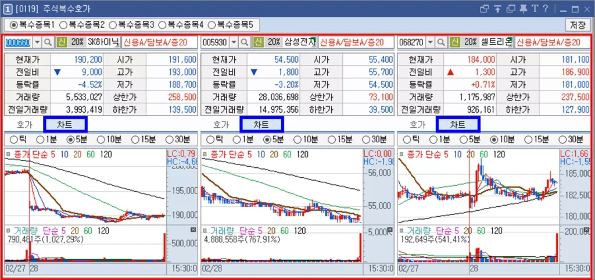Click corner icon on 삼성전자 volume chart
Viewport: 595px width, 280px height.
pyautogui.click(x=390, y=229)
